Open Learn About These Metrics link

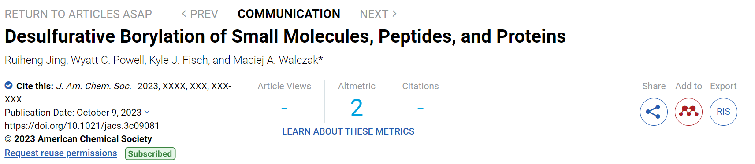coord(348,131)
